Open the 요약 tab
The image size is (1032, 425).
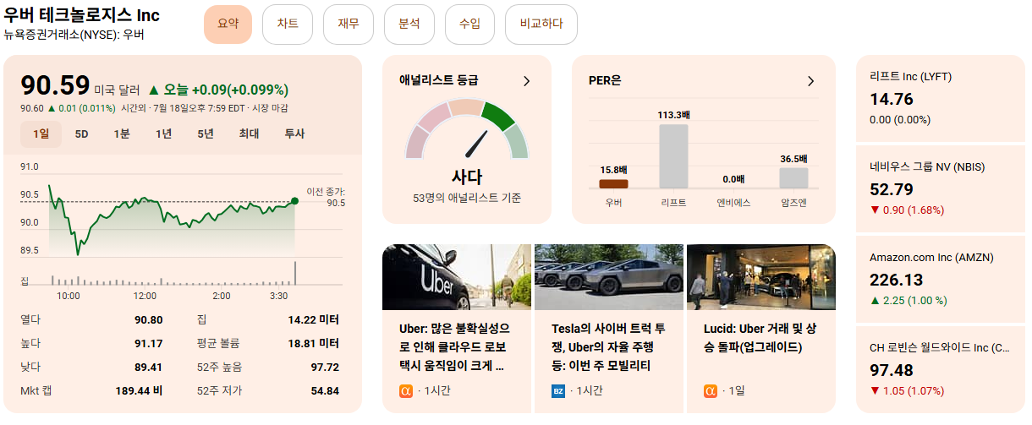(x=228, y=24)
